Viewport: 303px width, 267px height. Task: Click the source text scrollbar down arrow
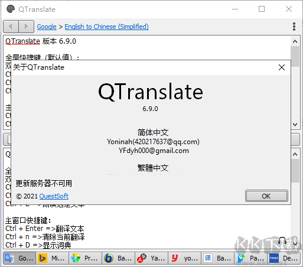coord(295,125)
